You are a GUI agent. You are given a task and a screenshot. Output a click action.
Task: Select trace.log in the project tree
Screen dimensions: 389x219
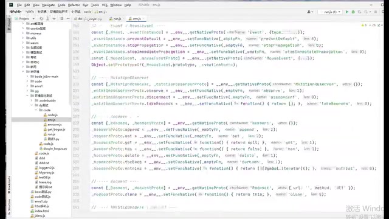(x=43, y=182)
